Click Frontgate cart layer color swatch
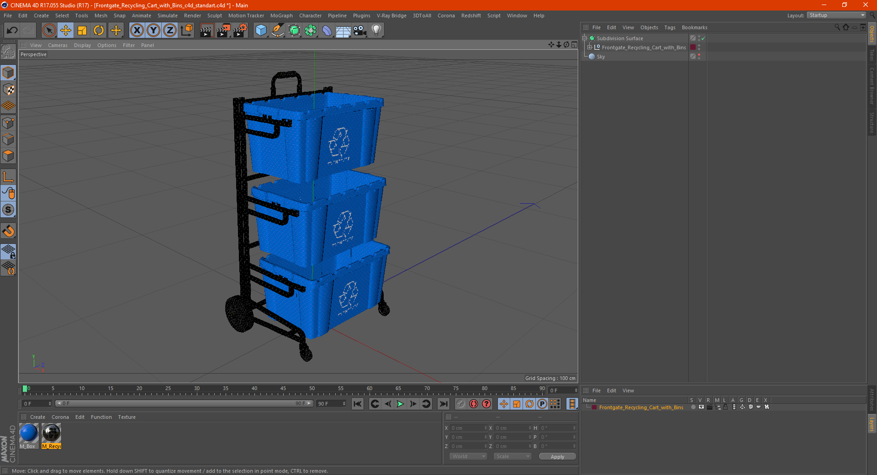Viewport: 877px width, 475px height. click(x=693, y=47)
